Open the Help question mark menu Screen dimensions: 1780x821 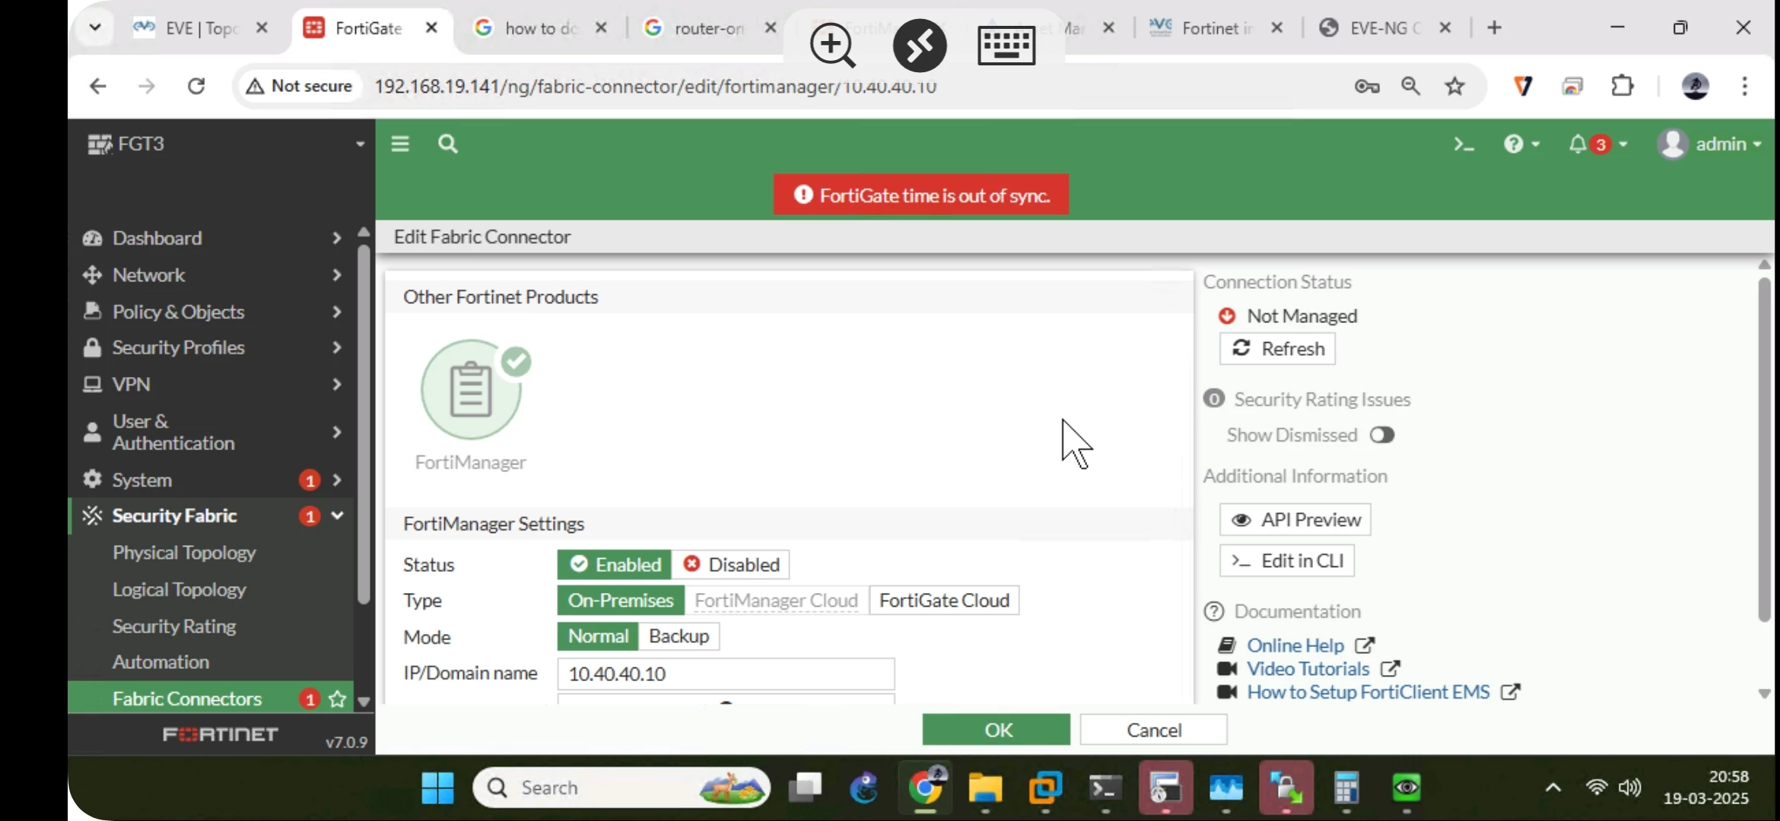(1521, 144)
